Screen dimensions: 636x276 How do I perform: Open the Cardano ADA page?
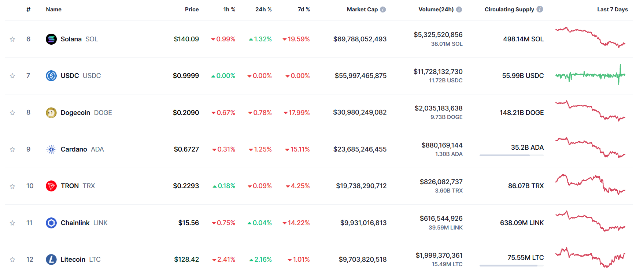click(x=82, y=149)
